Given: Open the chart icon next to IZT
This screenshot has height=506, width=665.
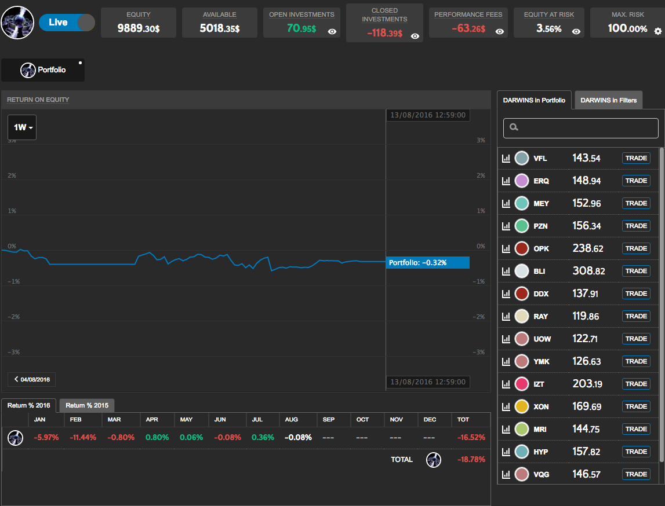Looking at the screenshot, I should (506, 384).
